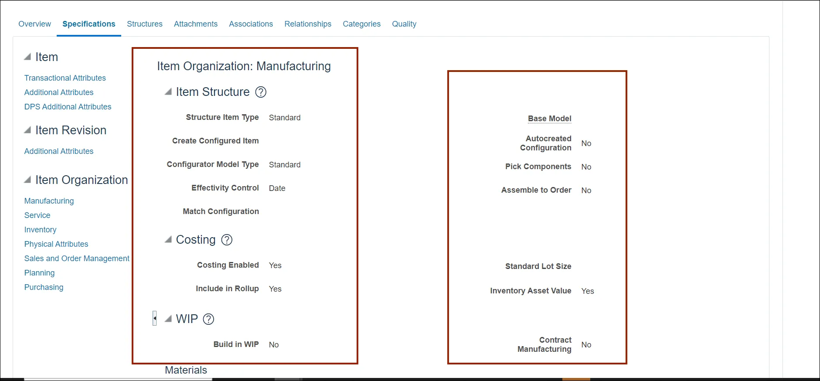This screenshot has width=820, height=381.
Task: Open the Physical Attributes link
Action: coord(56,244)
